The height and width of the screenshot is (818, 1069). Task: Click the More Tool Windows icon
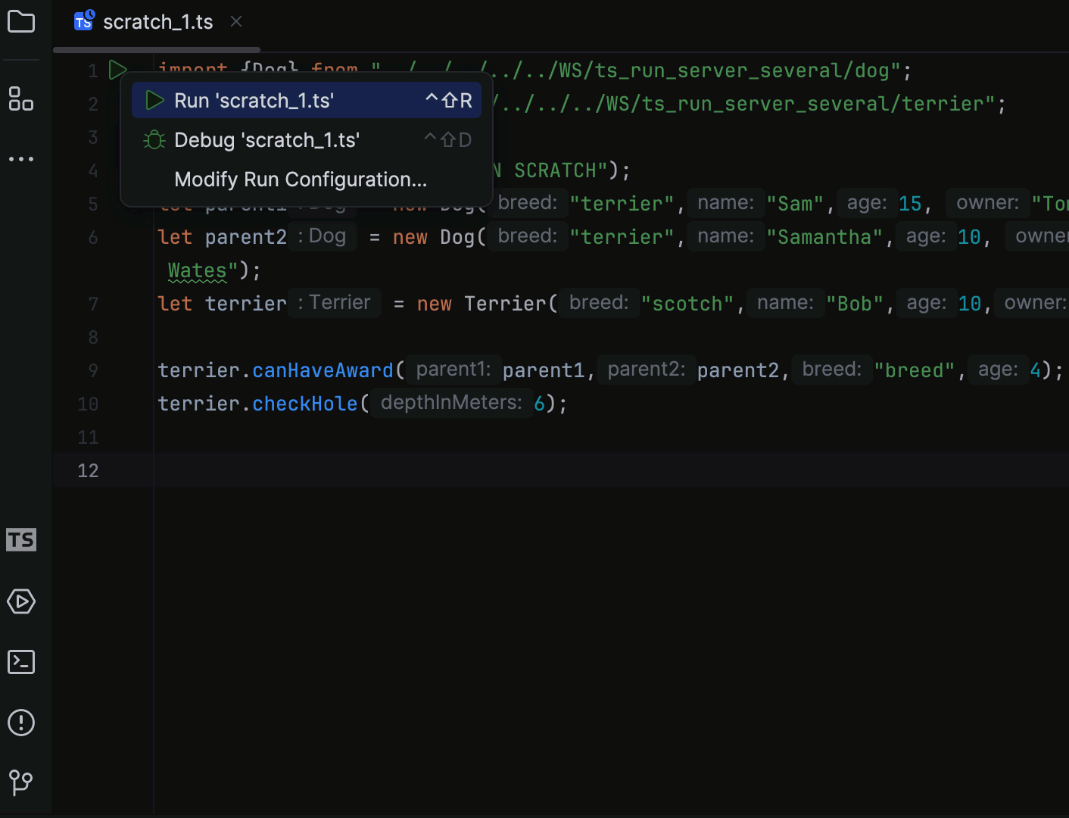[20, 158]
